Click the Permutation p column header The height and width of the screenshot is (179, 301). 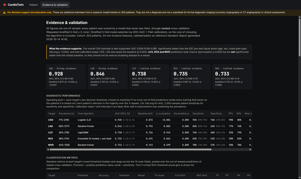[181, 114]
